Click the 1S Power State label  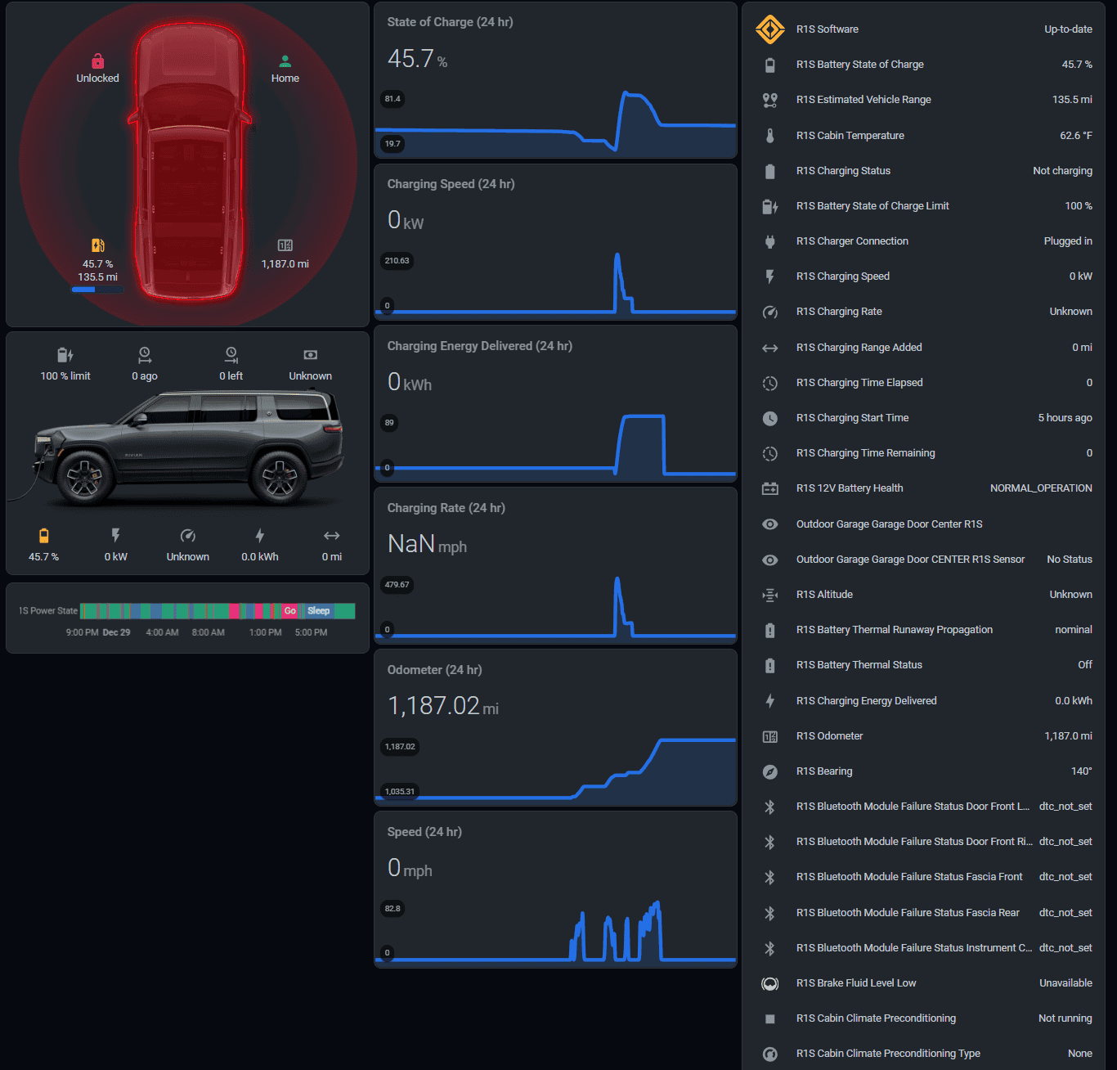[x=48, y=611]
